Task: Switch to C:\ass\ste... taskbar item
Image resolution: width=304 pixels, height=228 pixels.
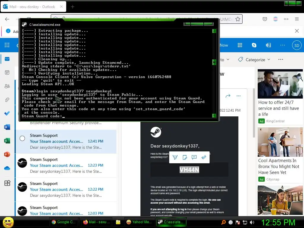Action: [x=171, y=222]
